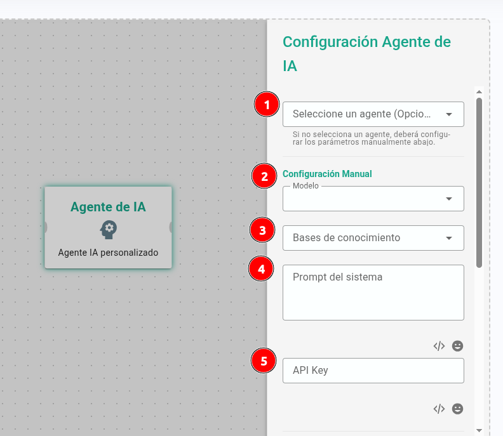
Task: Click the config panel scrollbar thumb
Action: 480,181
